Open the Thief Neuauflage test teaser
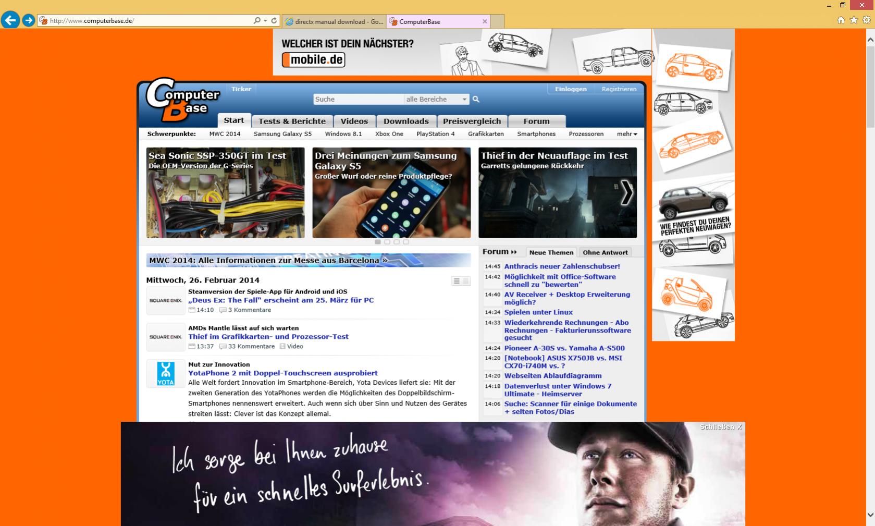The image size is (875, 526). click(558, 193)
